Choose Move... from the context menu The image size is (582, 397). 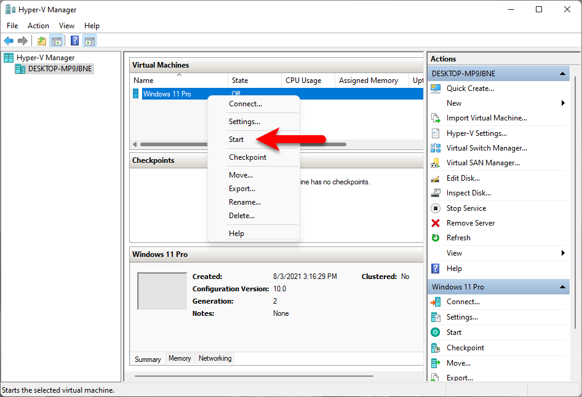pyautogui.click(x=254, y=175)
